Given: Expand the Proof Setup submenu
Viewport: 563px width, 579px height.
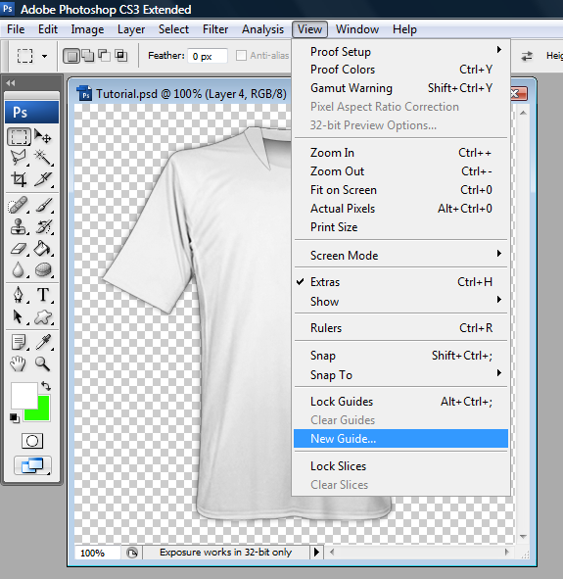Looking at the screenshot, I should tap(400, 52).
